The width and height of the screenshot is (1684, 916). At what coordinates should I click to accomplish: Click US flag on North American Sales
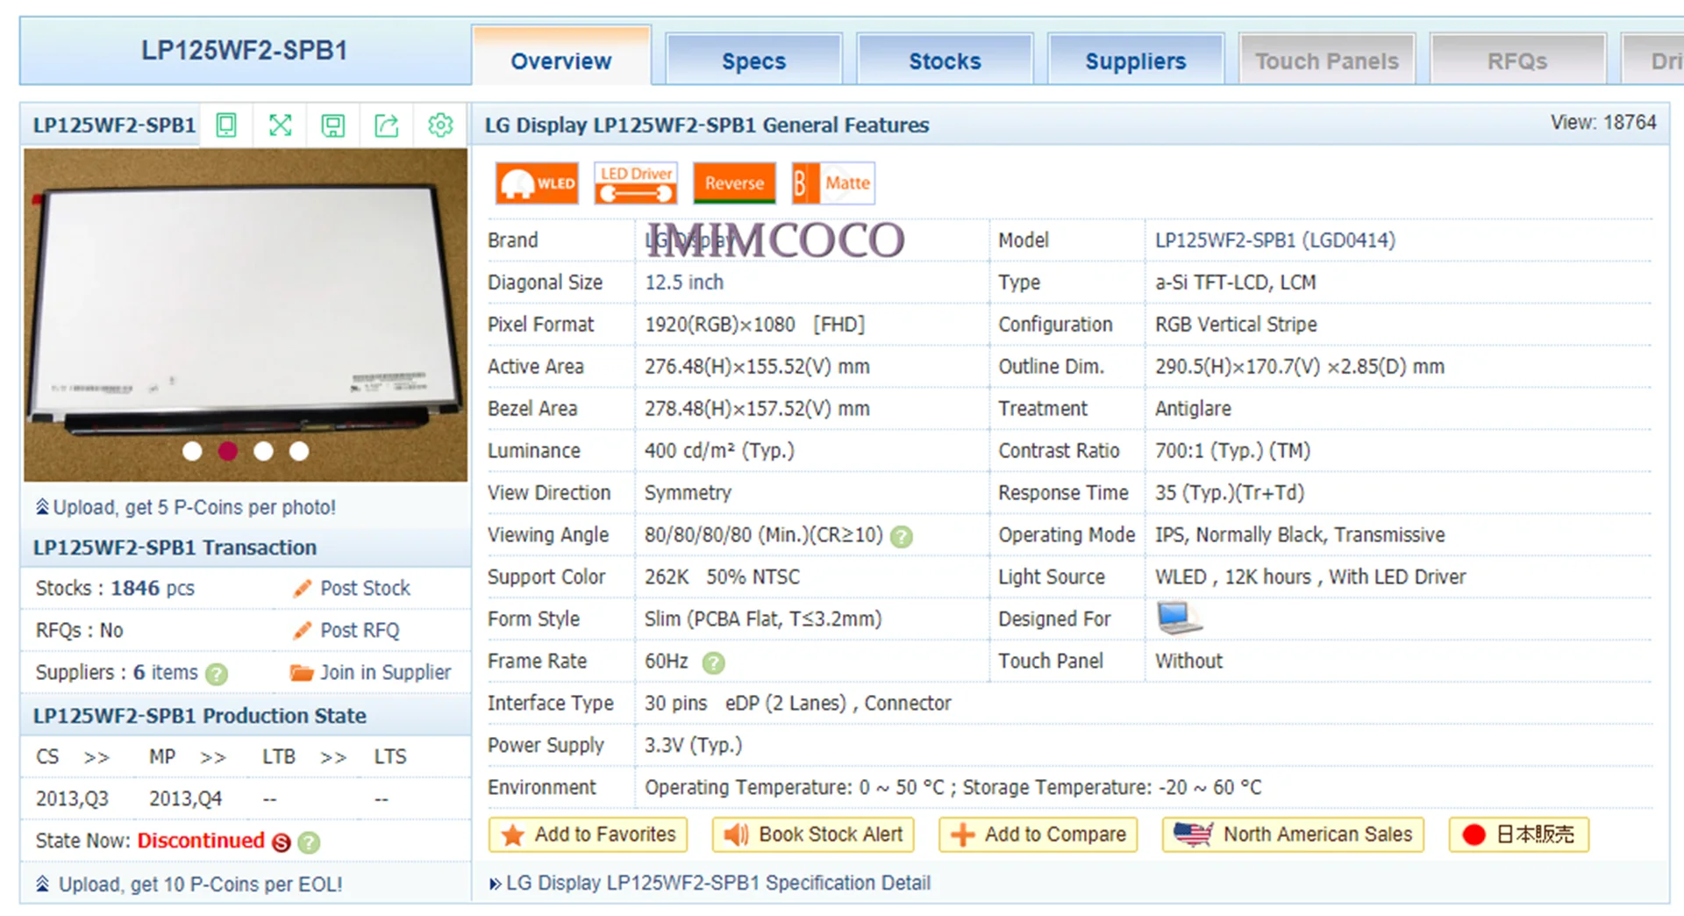pyautogui.click(x=1193, y=834)
